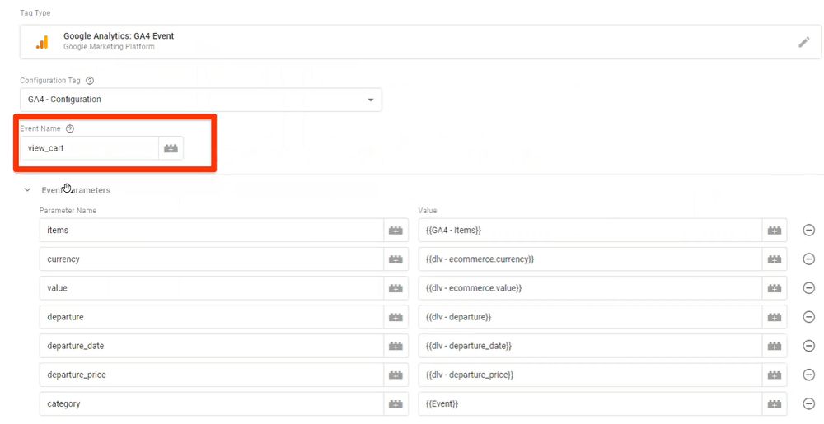Image resolution: width=824 pixels, height=424 pixels.
Task: Click the Configuration Tag label text
Action: tap(50, 81)
